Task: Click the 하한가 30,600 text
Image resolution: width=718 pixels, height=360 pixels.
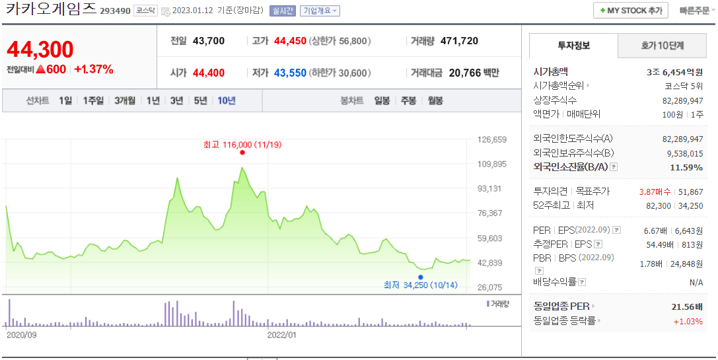Action: pos(340,73)
